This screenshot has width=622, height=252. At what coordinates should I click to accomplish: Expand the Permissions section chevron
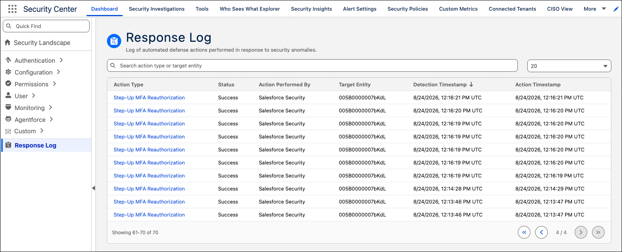pos(54,84)
